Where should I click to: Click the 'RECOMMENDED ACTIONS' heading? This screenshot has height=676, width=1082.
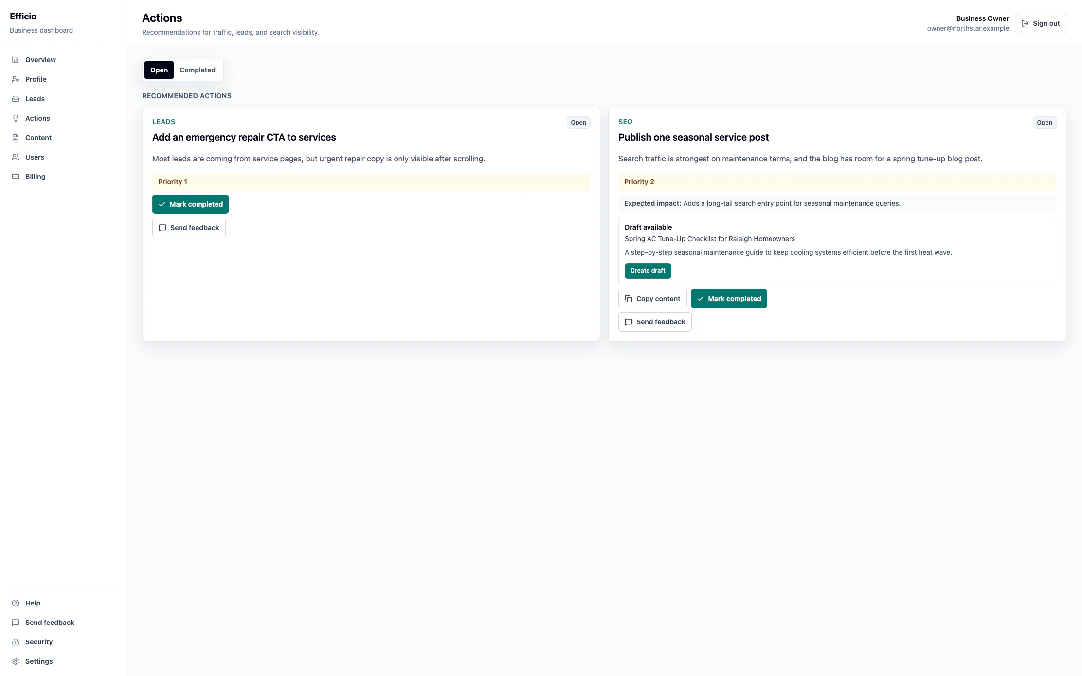click(x=187, y=96)
